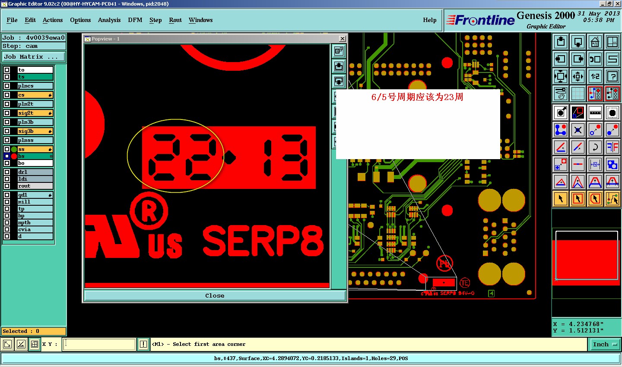The image size is (622, 367).
Task: Click the pan left icon
Action: (561, 59)
